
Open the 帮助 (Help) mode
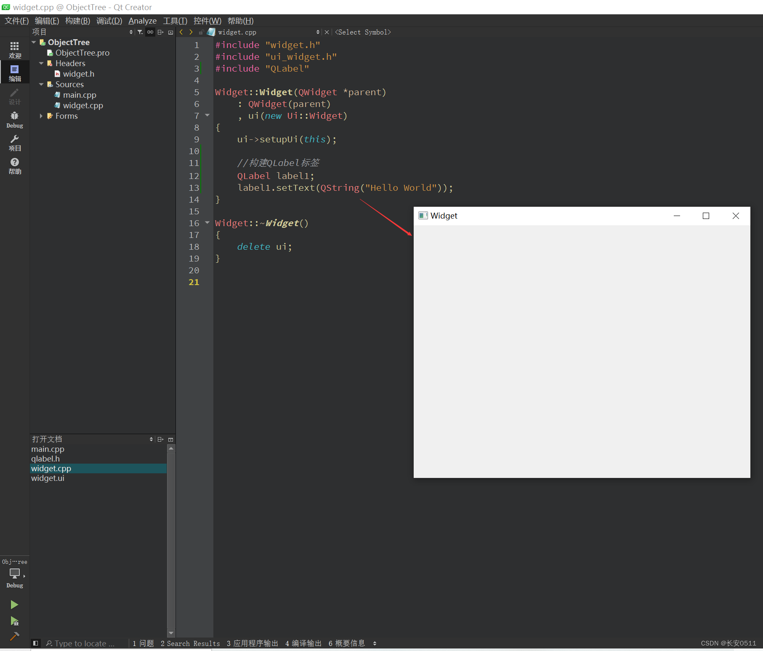point(15,166)
